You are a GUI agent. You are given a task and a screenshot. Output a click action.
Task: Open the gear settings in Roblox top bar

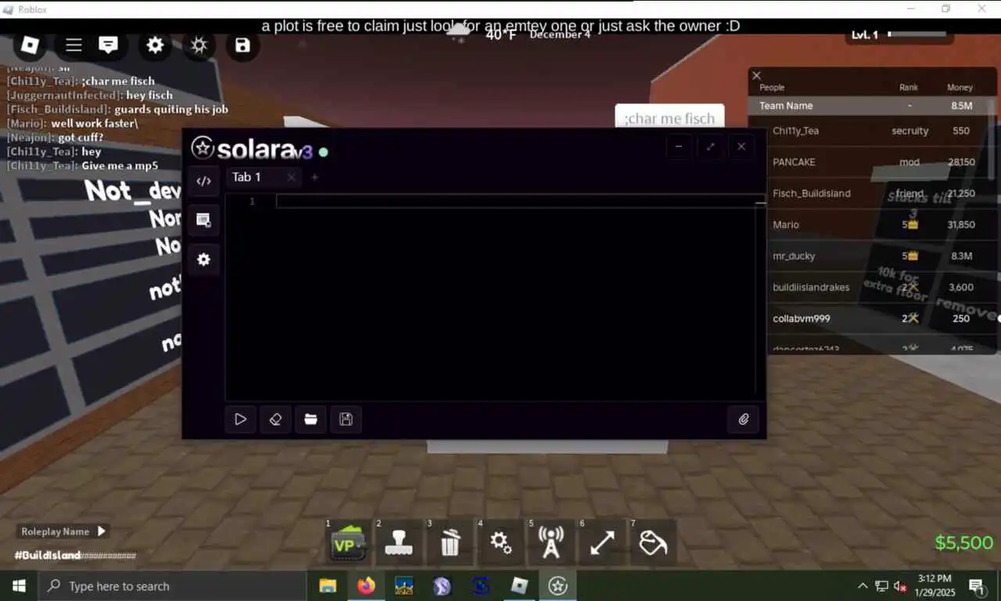(156, 45)
